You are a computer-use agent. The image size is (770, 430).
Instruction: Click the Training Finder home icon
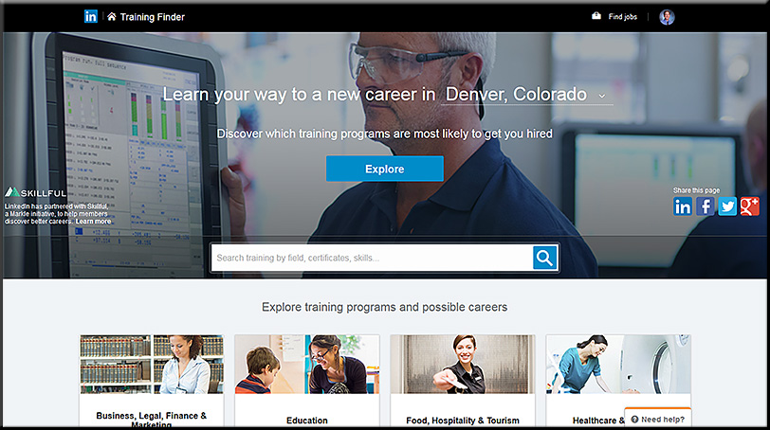[112, 17]
